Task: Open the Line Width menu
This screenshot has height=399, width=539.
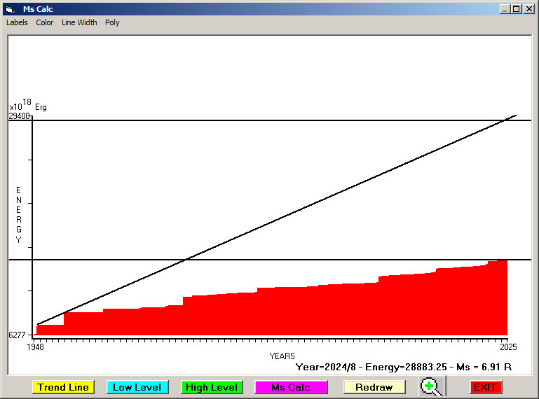Action: (79, 22)
